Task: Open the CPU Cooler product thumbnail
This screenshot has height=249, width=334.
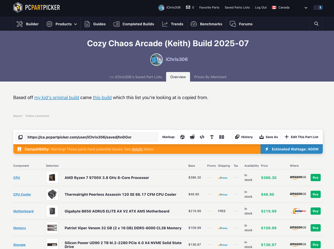Action: (52, 194)
